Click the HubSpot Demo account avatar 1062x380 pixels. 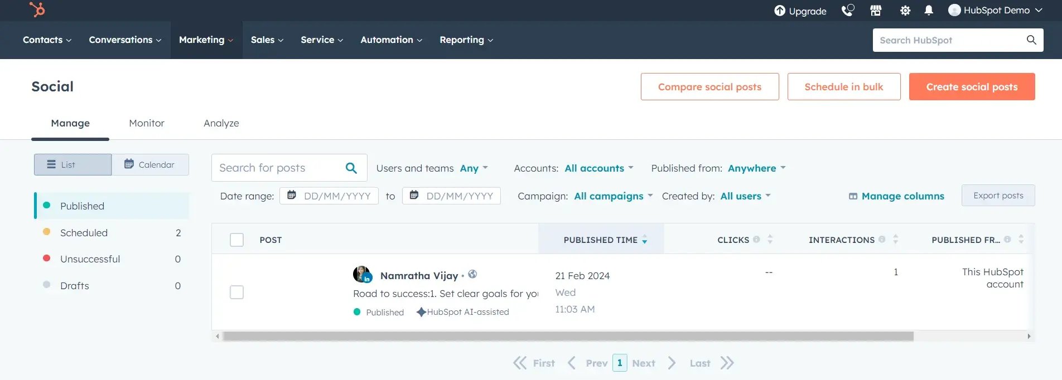pos(954,10)
